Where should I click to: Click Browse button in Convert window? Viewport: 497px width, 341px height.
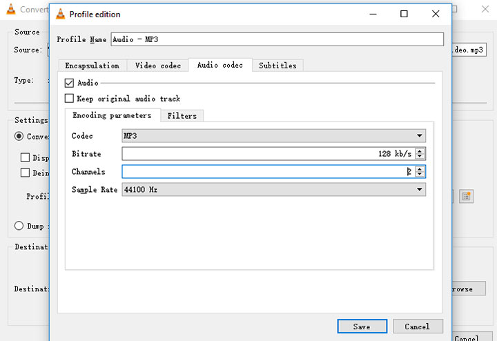coord(469,289)
